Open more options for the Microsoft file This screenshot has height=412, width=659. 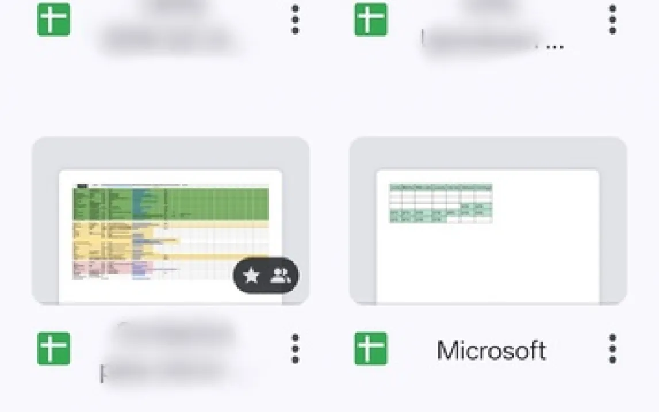[612, 349]
